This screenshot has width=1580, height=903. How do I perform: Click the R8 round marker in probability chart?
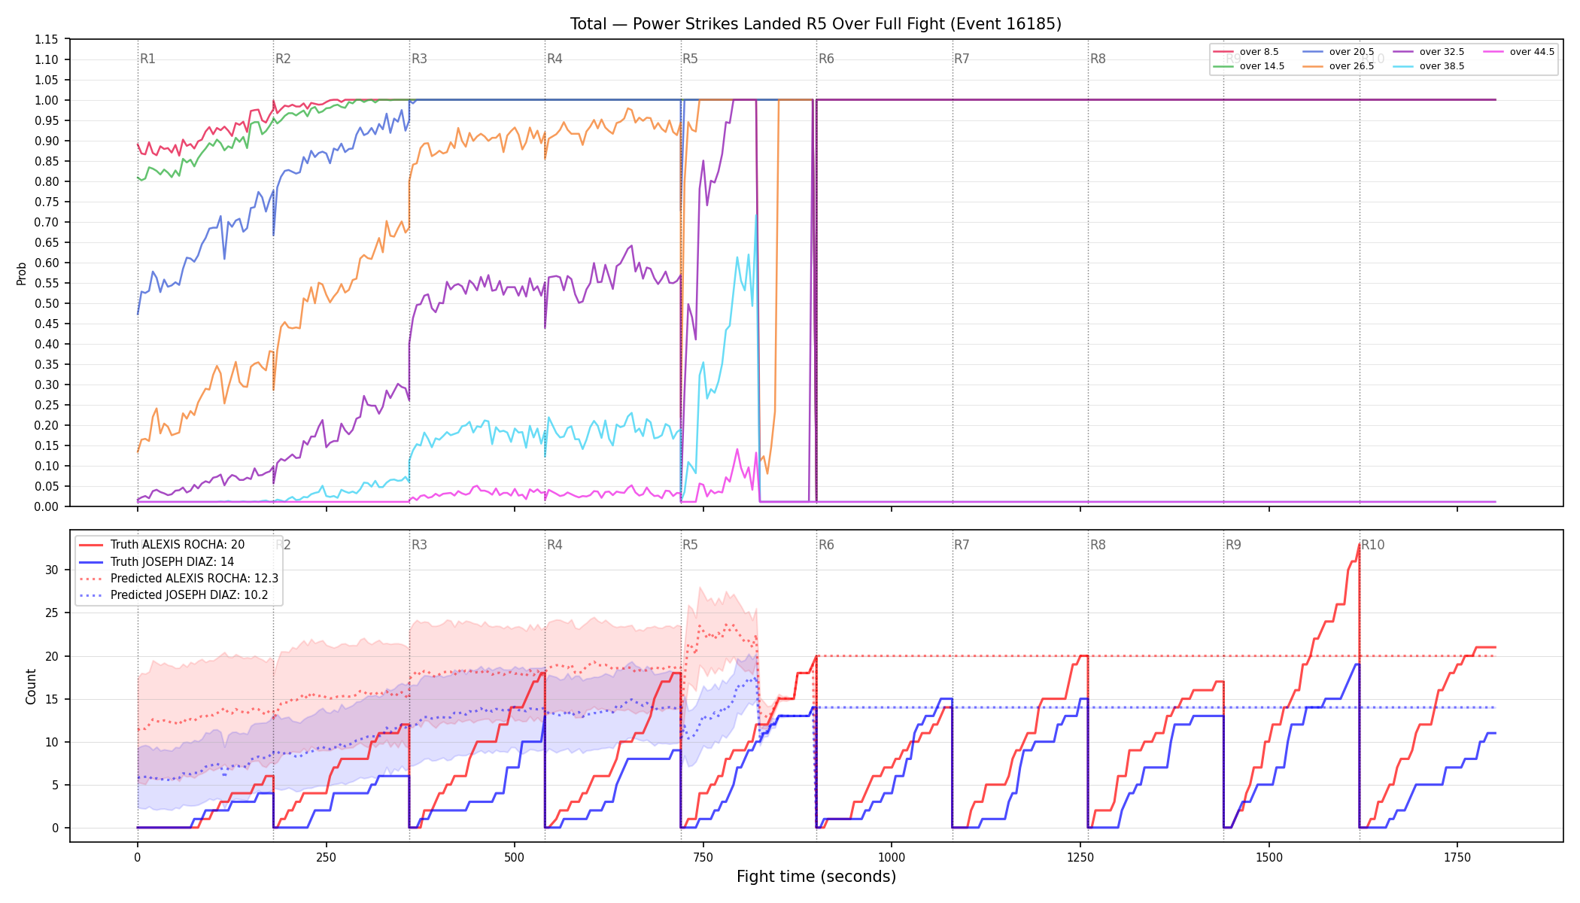1098,59
